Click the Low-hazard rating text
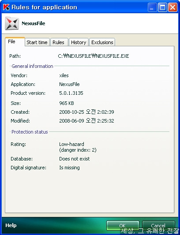Screen dimensions: 180x235 click(x=71, y=144)
